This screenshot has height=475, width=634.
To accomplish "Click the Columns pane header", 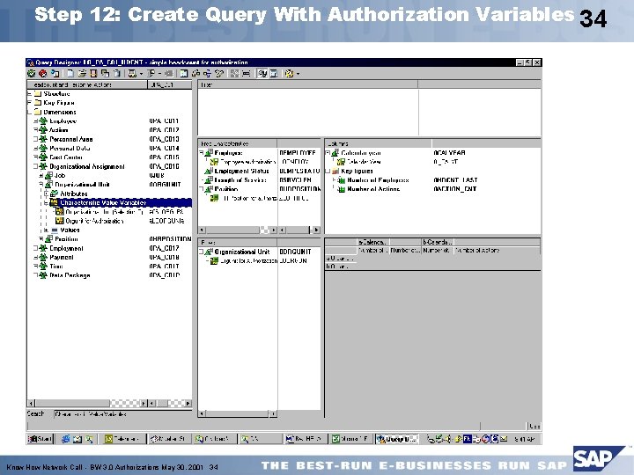I will [x=379, y=143].
